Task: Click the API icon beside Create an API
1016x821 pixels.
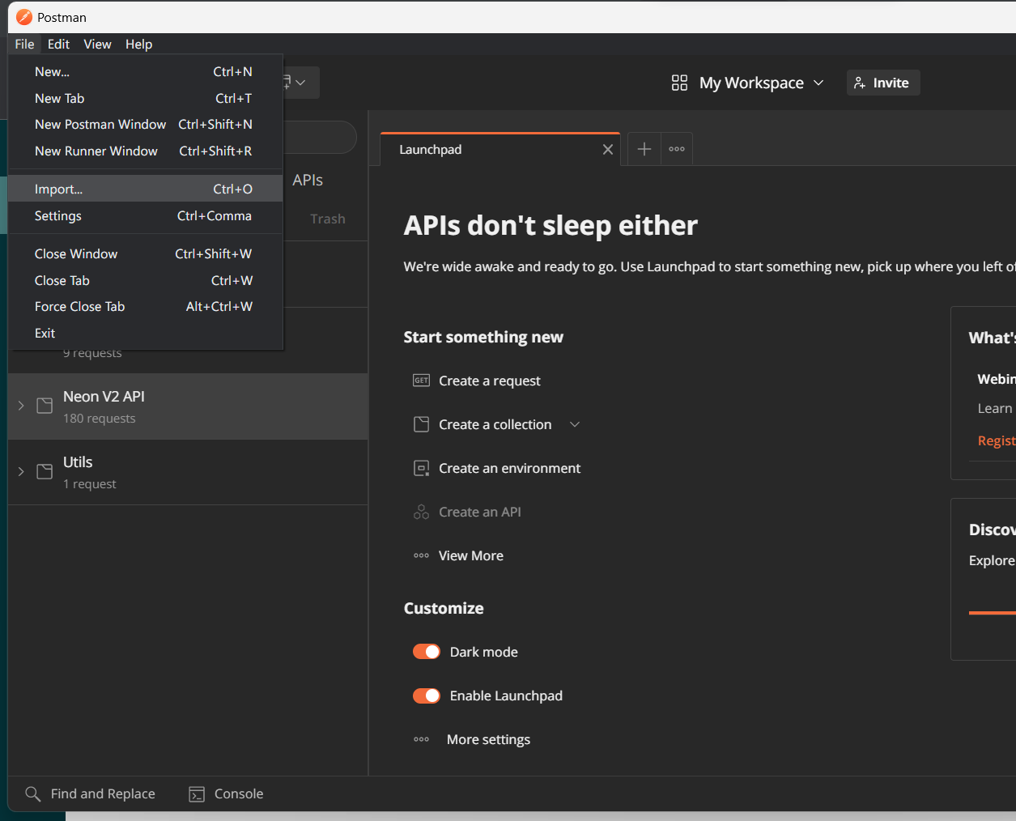Action: pyautogui.click(x=421, y=512)
